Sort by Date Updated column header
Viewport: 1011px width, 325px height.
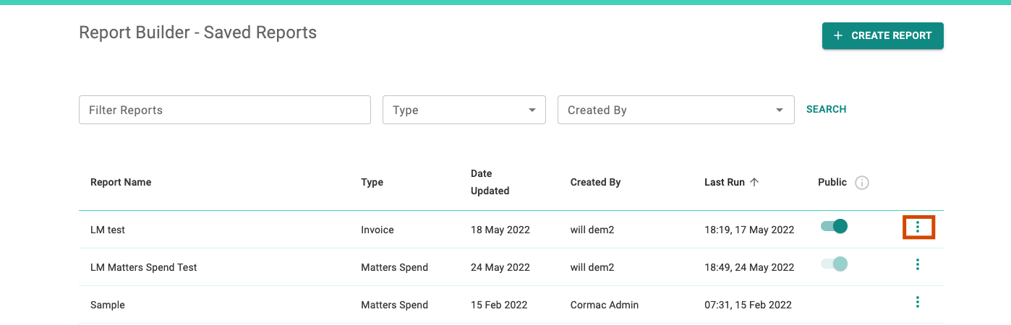click(x=490, y=182)
